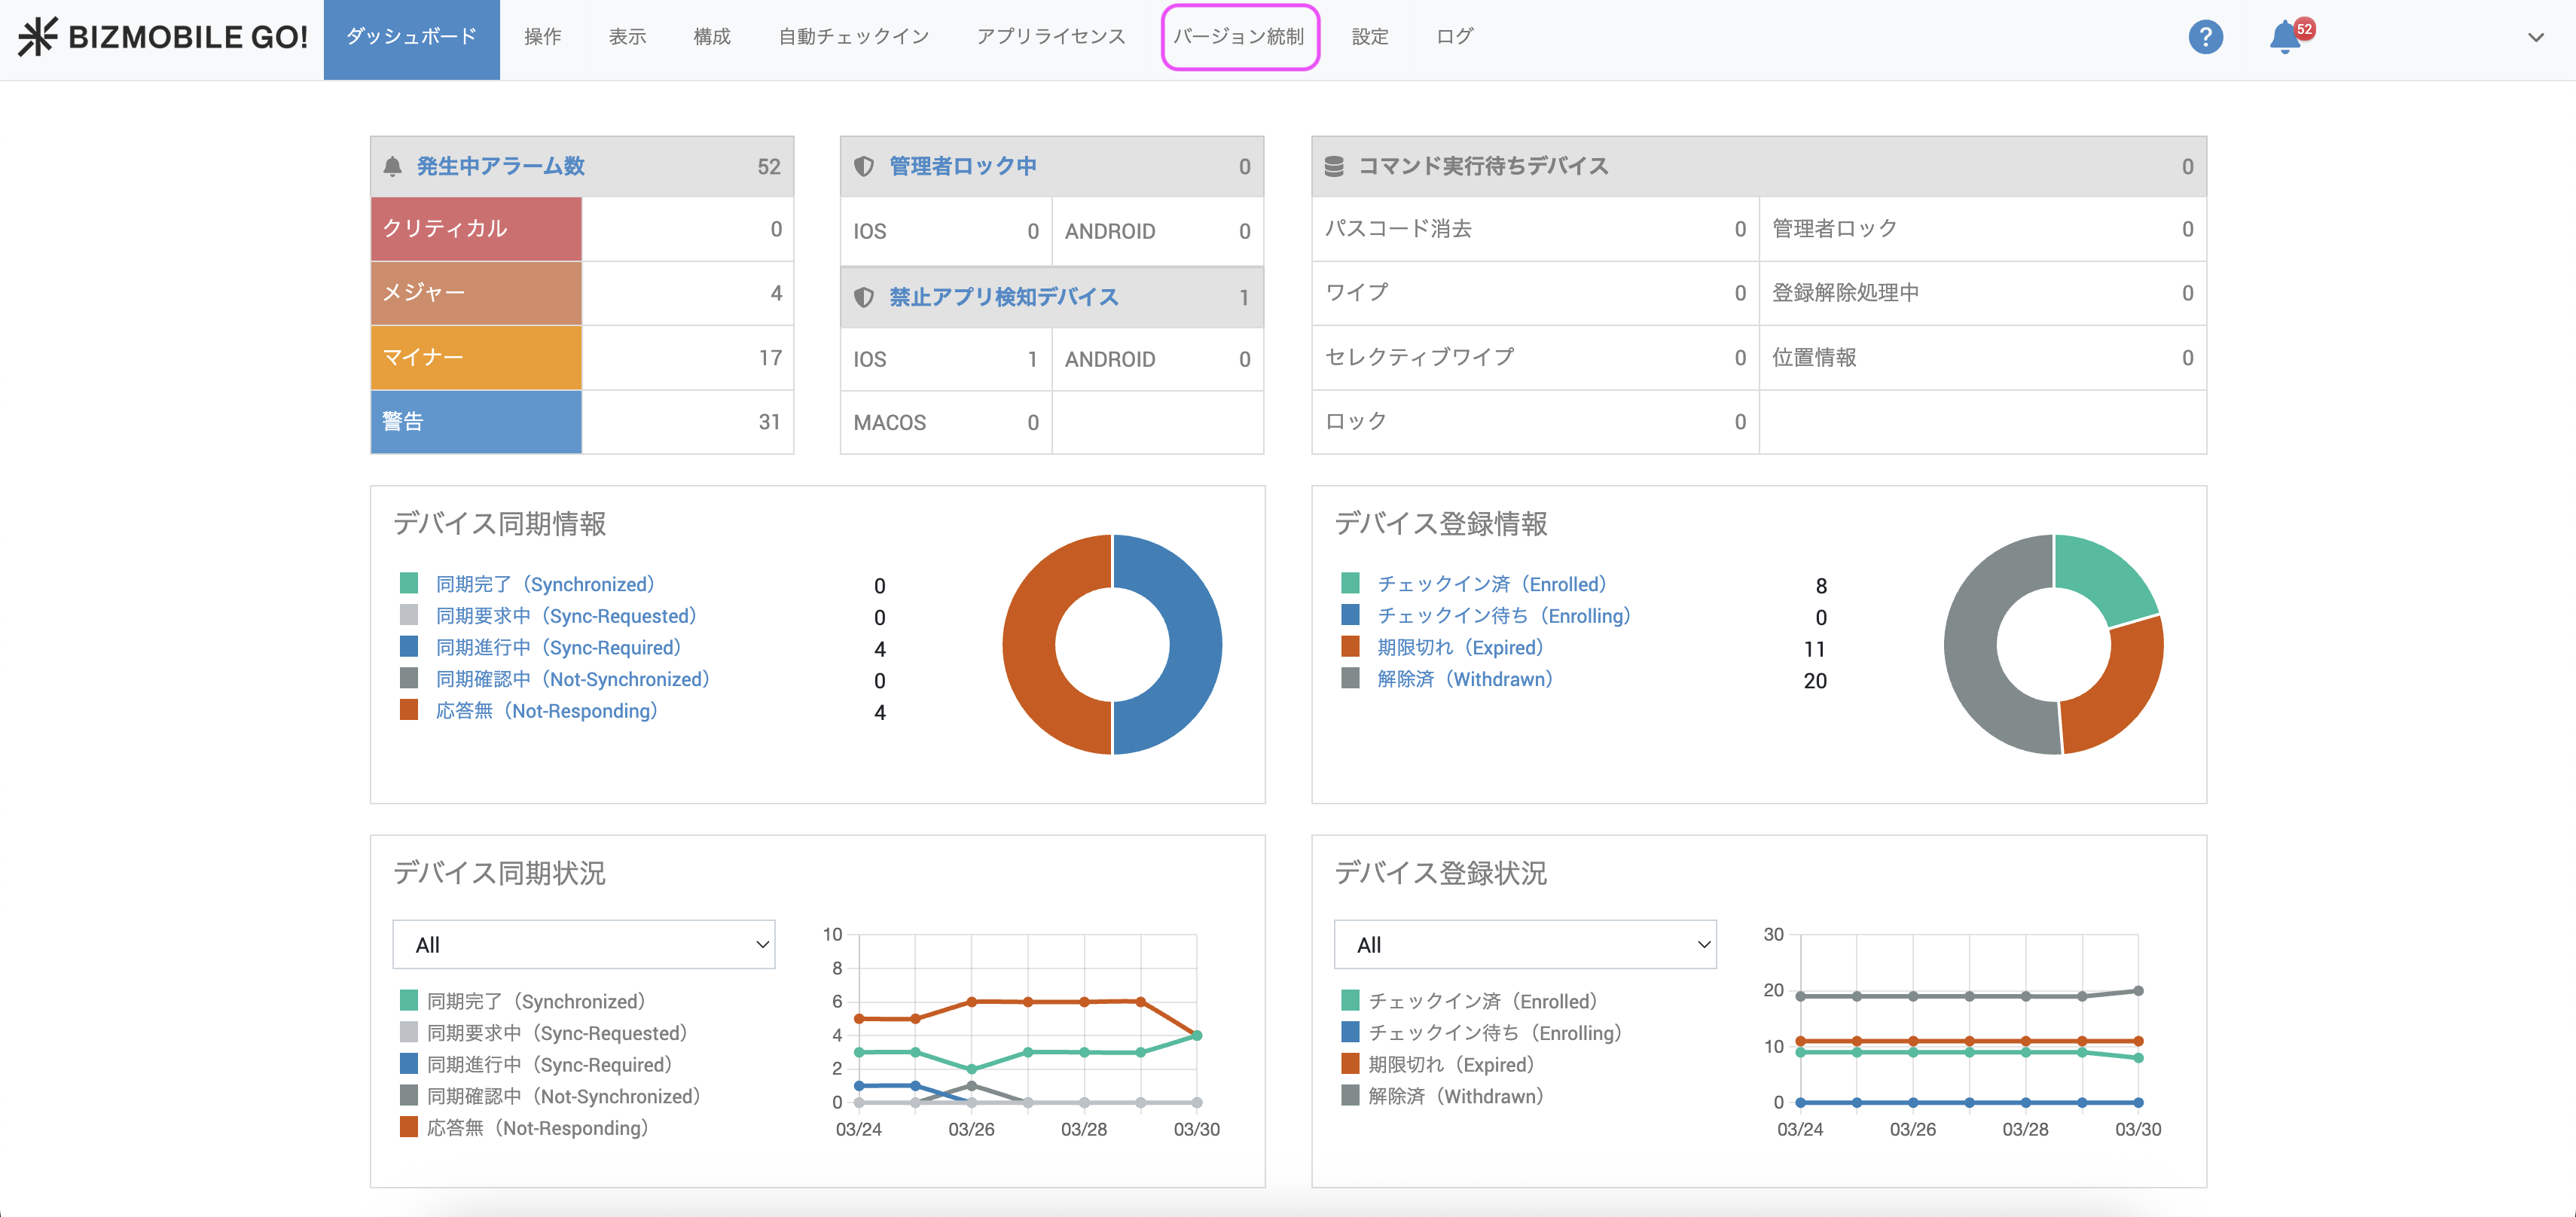Click the help question mark icon

pyautogui.click(x=2205, y=37)
